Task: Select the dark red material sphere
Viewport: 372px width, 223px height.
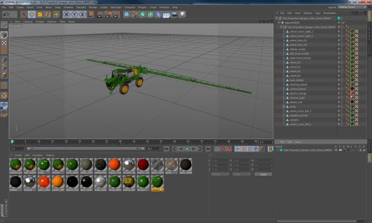Action: pos(143,164)
